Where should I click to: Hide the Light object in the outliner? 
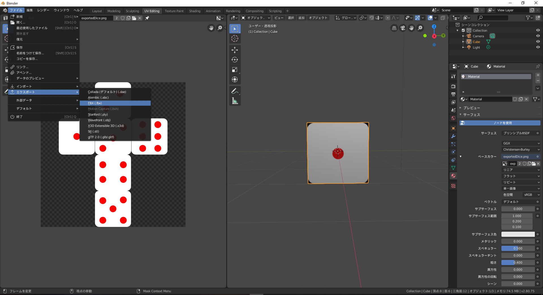pyautogui.click(x=538, y=47)
